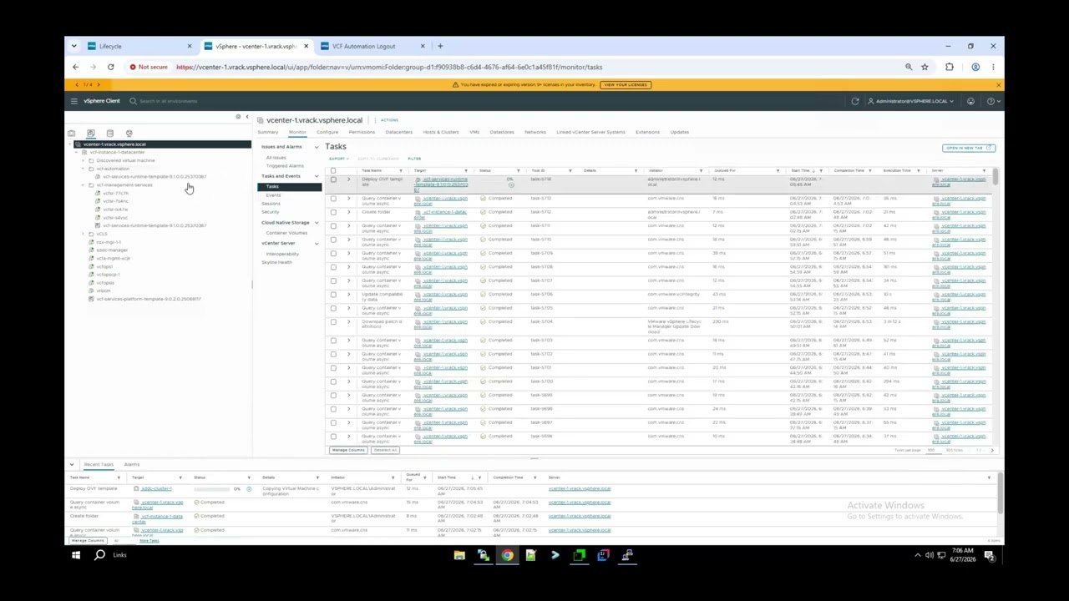The height and width of the screenshot is (601, 1069).
Task: Dismiss the license expiry warning banner
Action: tap(998, 84)
